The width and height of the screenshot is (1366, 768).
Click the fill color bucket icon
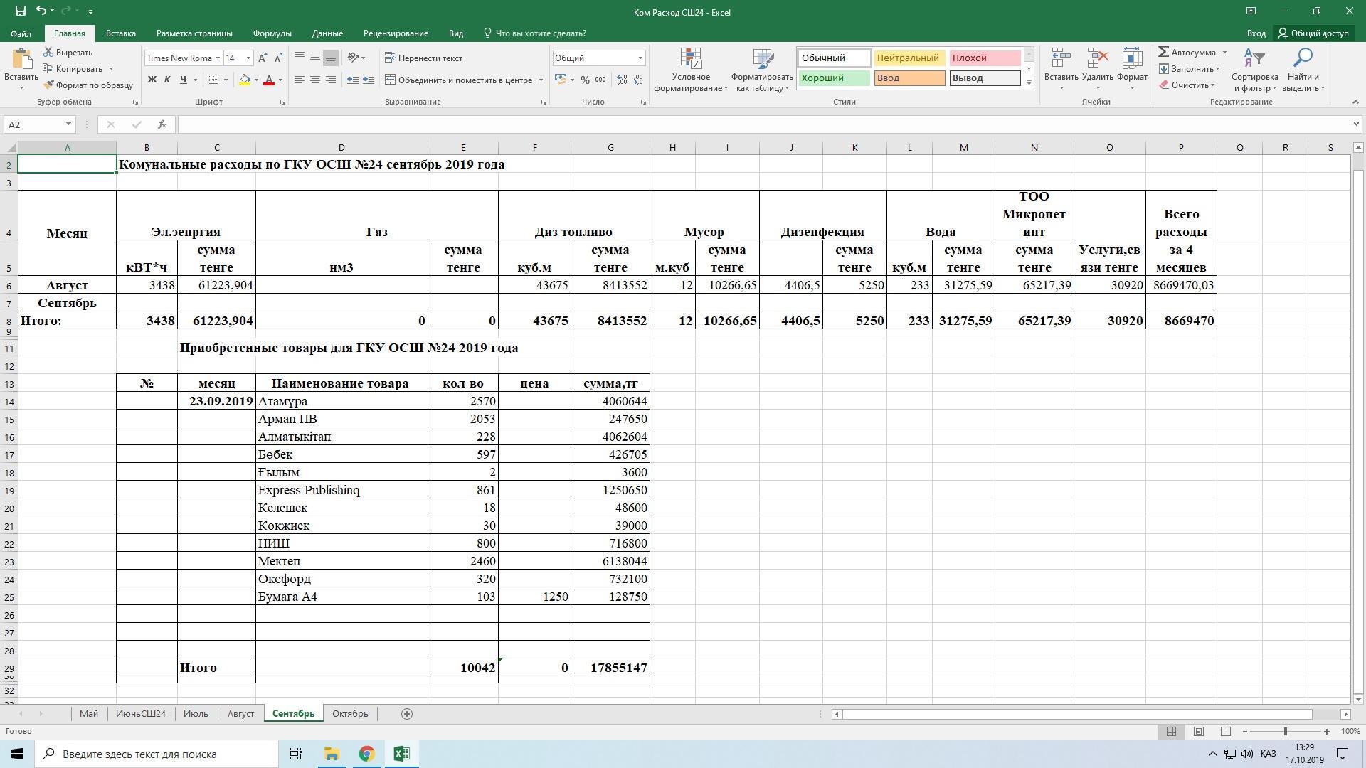click(245, 80)
